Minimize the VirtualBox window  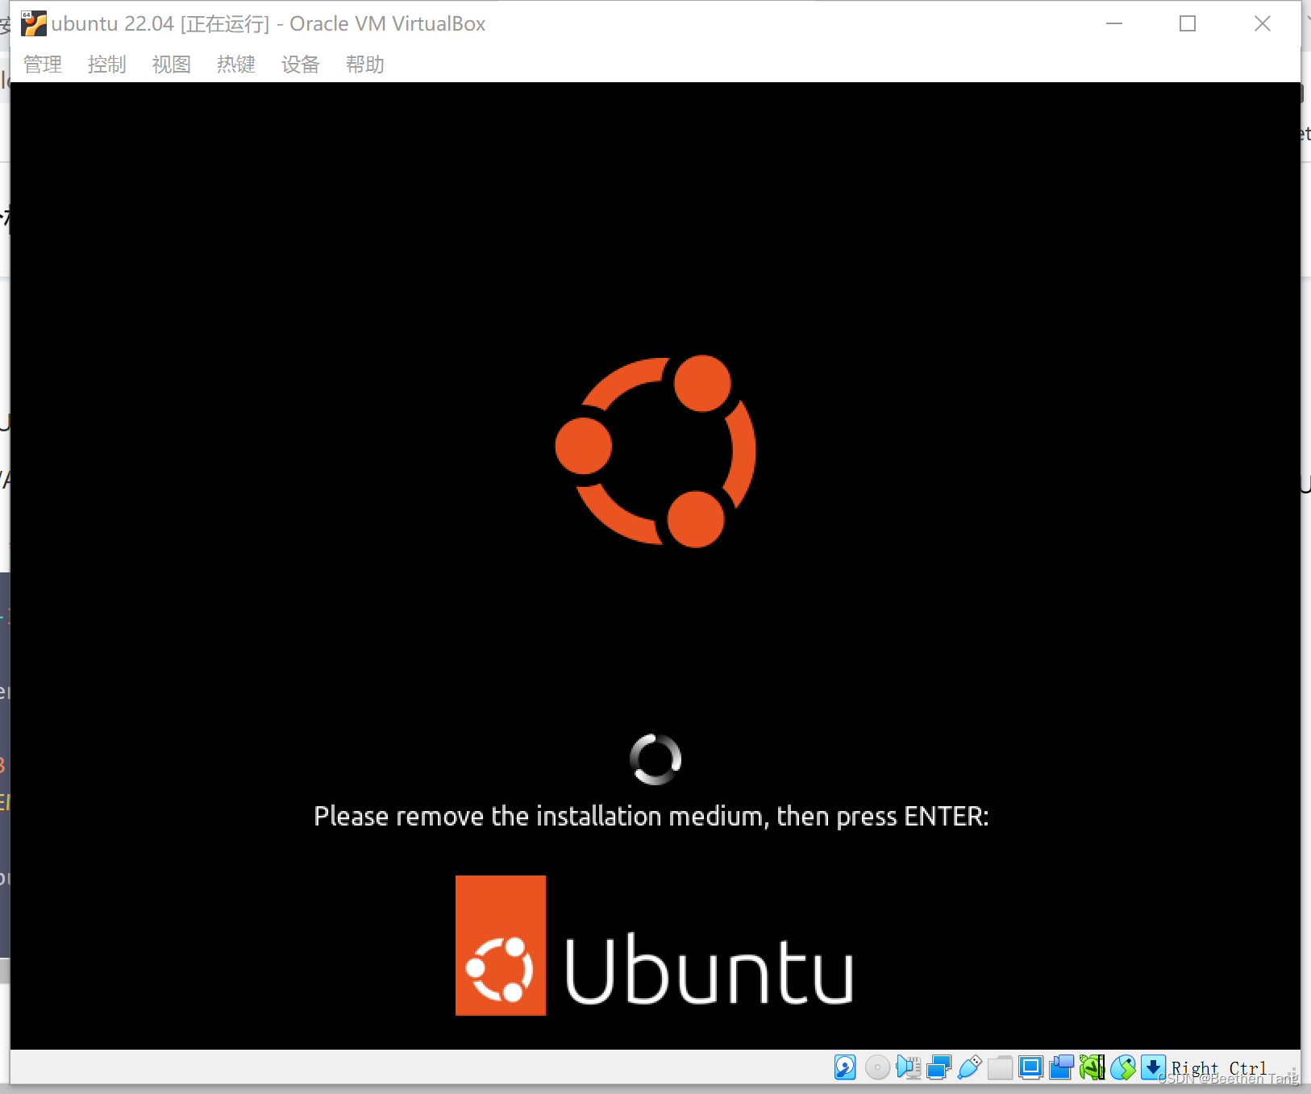[x=1114, y=23]
